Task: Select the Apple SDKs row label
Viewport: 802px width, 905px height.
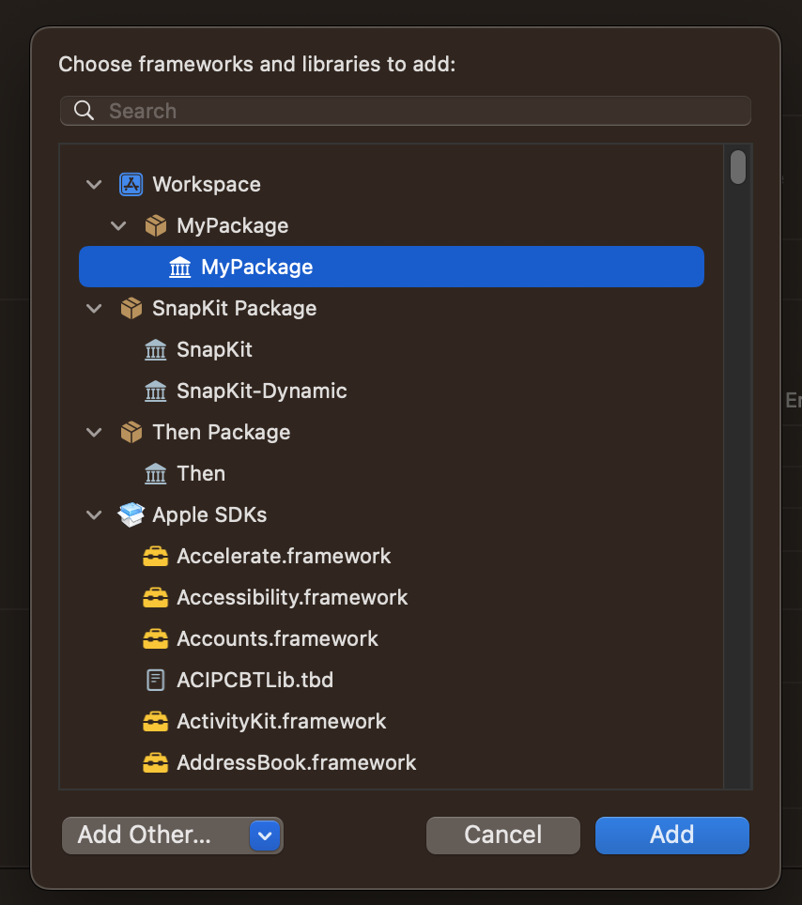Action: 209,514
